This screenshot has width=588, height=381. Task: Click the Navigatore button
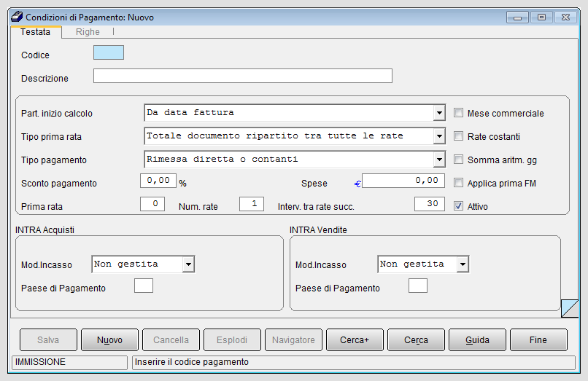[x=293, y=339]
